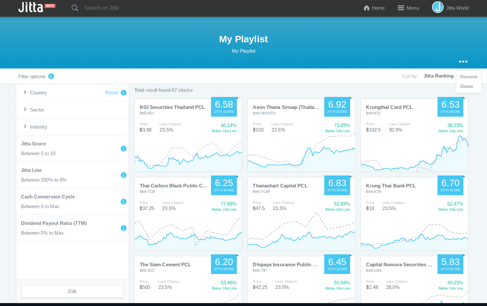Reset the Country filter

[x=111, y=93]
